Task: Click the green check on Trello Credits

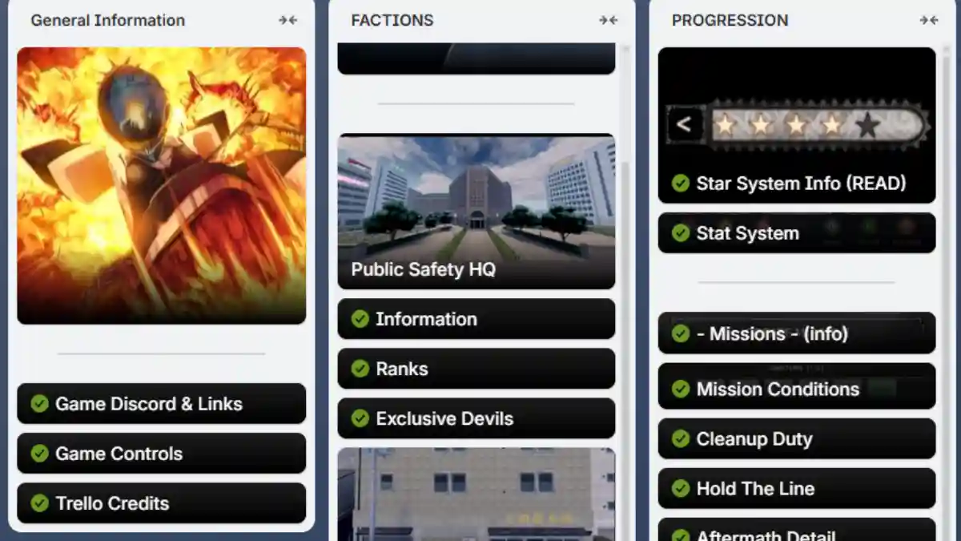Action: (39, 503)
